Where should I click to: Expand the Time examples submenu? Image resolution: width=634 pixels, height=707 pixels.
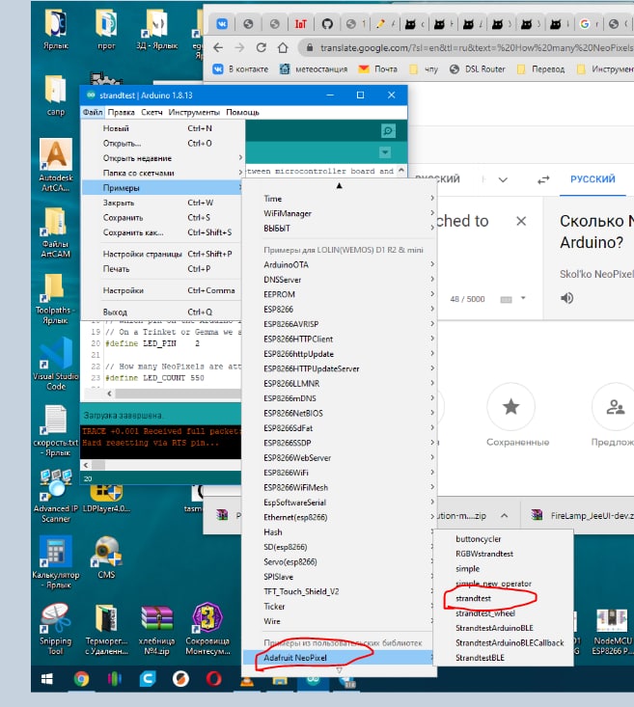pyautogui.click(x=340, y=199)
